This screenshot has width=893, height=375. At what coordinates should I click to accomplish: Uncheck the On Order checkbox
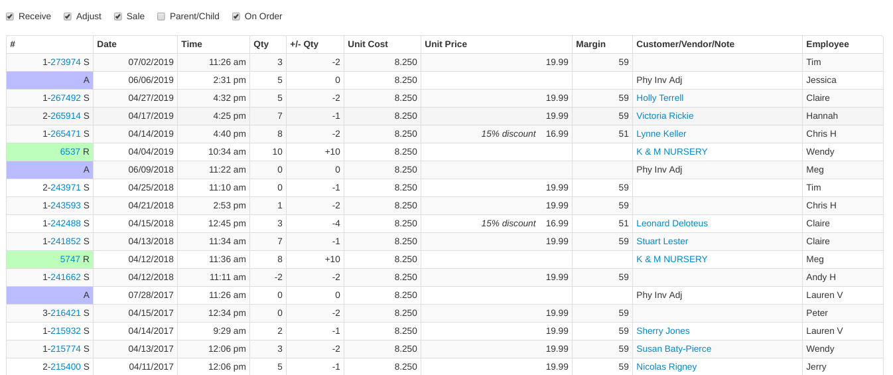coord(236,17)
